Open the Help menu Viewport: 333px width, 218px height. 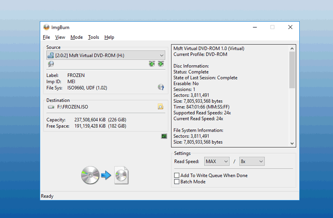coord(109,37)
